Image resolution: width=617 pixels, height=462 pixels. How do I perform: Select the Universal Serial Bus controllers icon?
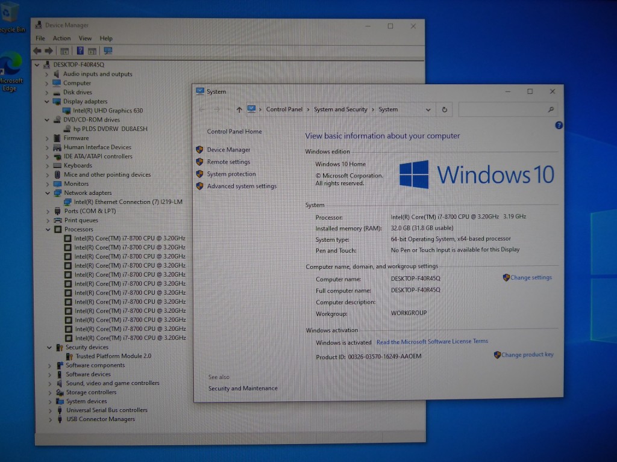coord(60,410)
